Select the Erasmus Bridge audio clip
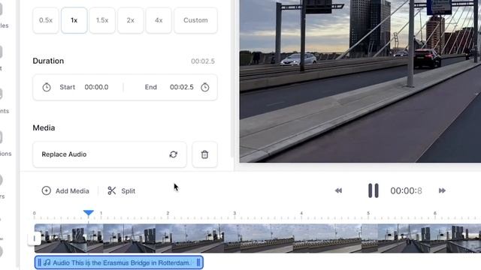The height and width of the screenshot is (270, 481). click(119, 262)
